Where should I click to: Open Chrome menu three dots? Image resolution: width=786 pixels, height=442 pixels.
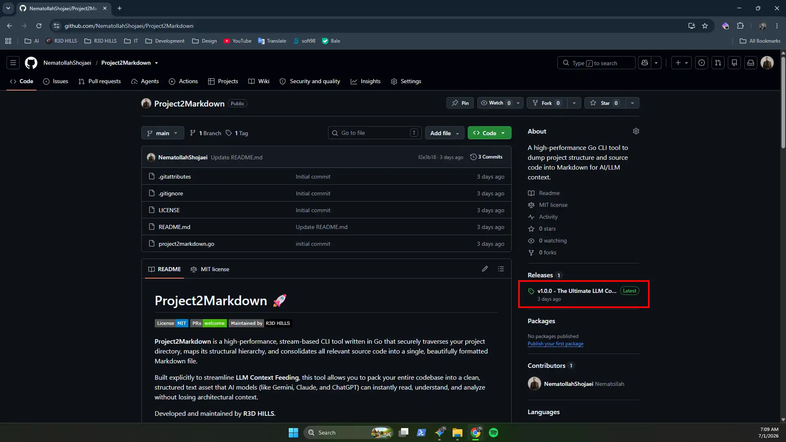(777, 26)
